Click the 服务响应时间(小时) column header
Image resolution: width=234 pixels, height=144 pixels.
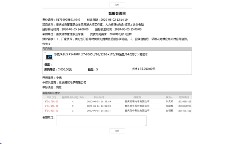coord(73,97)
